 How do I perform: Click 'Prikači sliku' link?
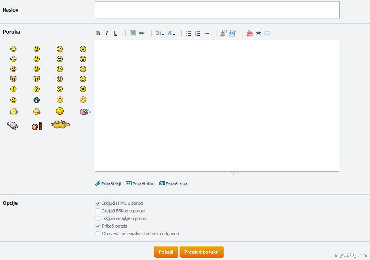(x=140, y=184)
